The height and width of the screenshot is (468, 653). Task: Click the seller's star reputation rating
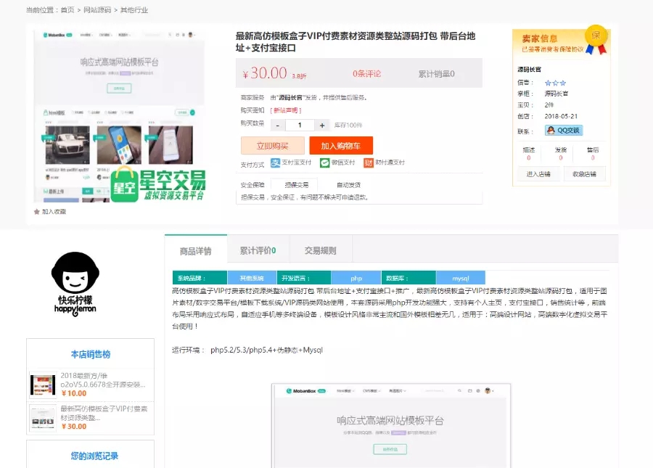pos(555,83)
